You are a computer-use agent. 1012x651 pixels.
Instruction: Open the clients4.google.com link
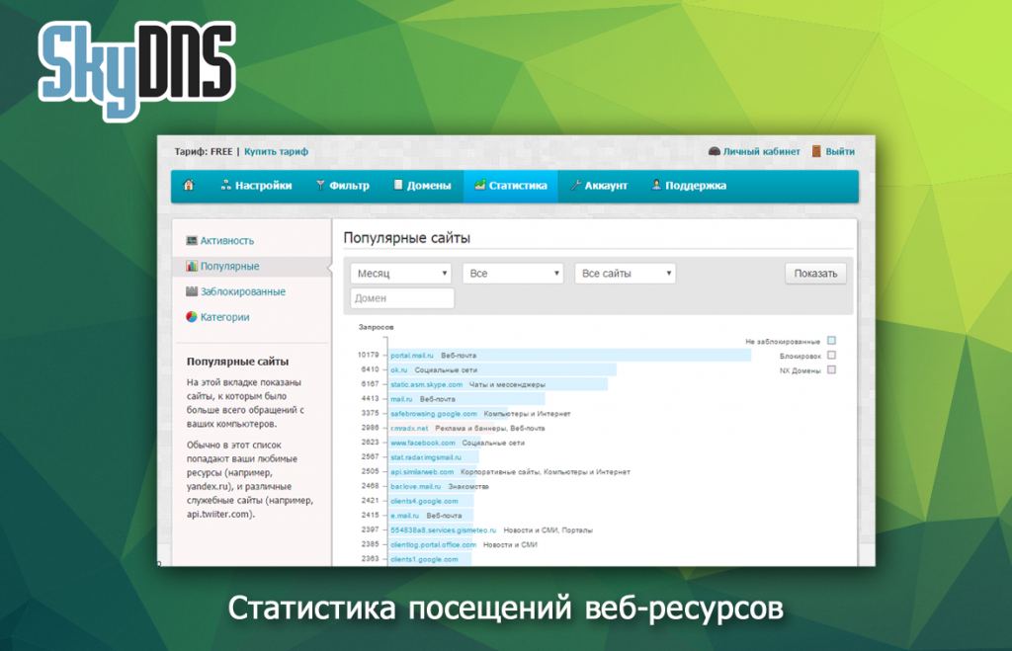coord(424,501)
